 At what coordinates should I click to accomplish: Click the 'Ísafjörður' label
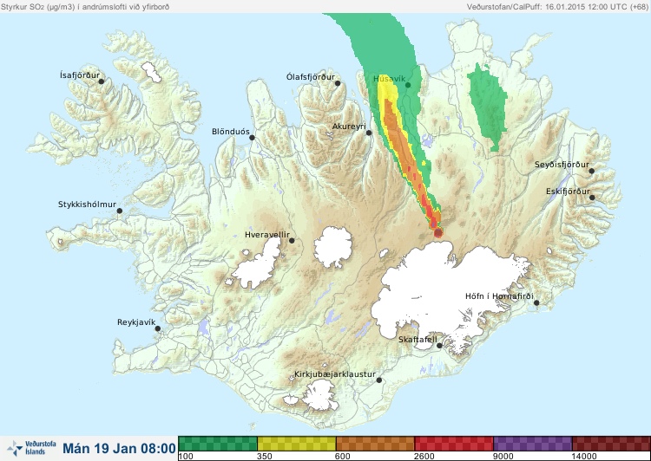(x=80, y=75)
